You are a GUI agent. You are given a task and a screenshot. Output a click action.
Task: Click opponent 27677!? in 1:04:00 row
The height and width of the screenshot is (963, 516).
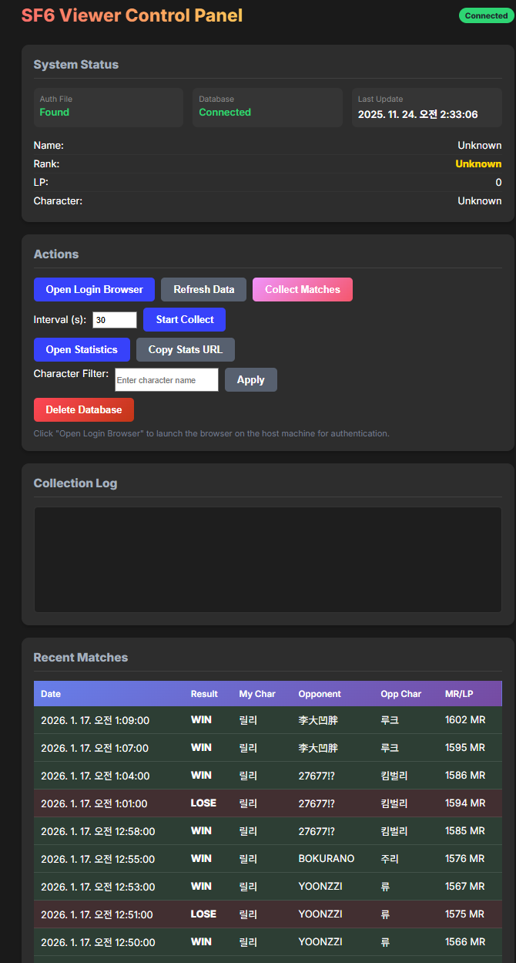tap(317, 776)
